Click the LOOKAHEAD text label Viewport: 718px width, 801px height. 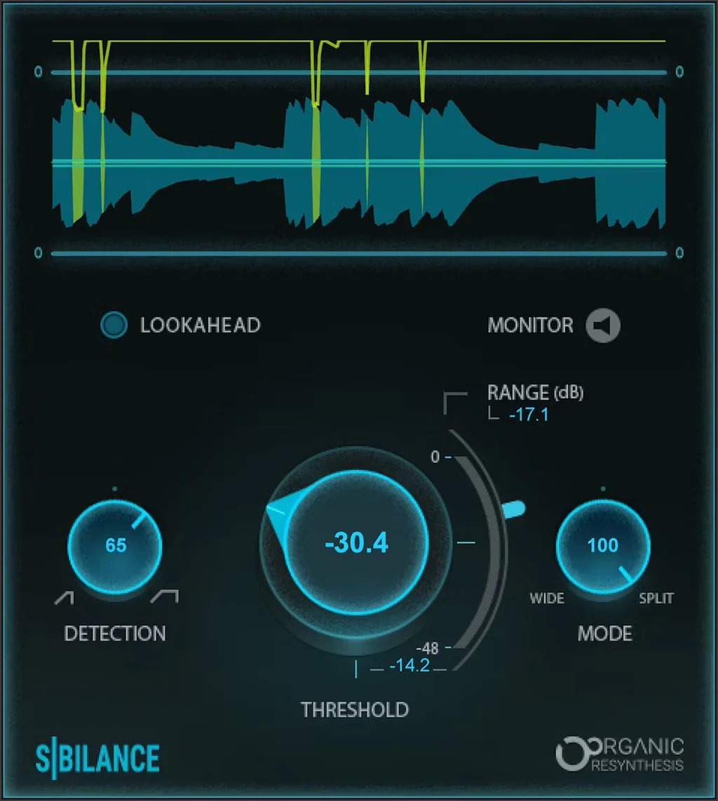click(x=201, y=325)
